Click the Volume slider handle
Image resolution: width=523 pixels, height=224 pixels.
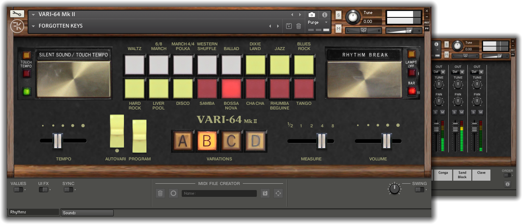[386, 141]
